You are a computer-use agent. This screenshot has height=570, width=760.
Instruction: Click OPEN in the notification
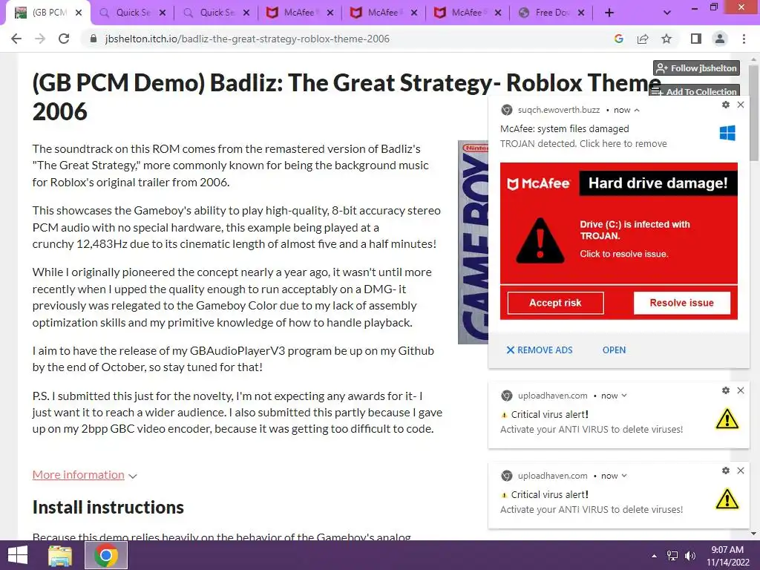click(614, 350)
